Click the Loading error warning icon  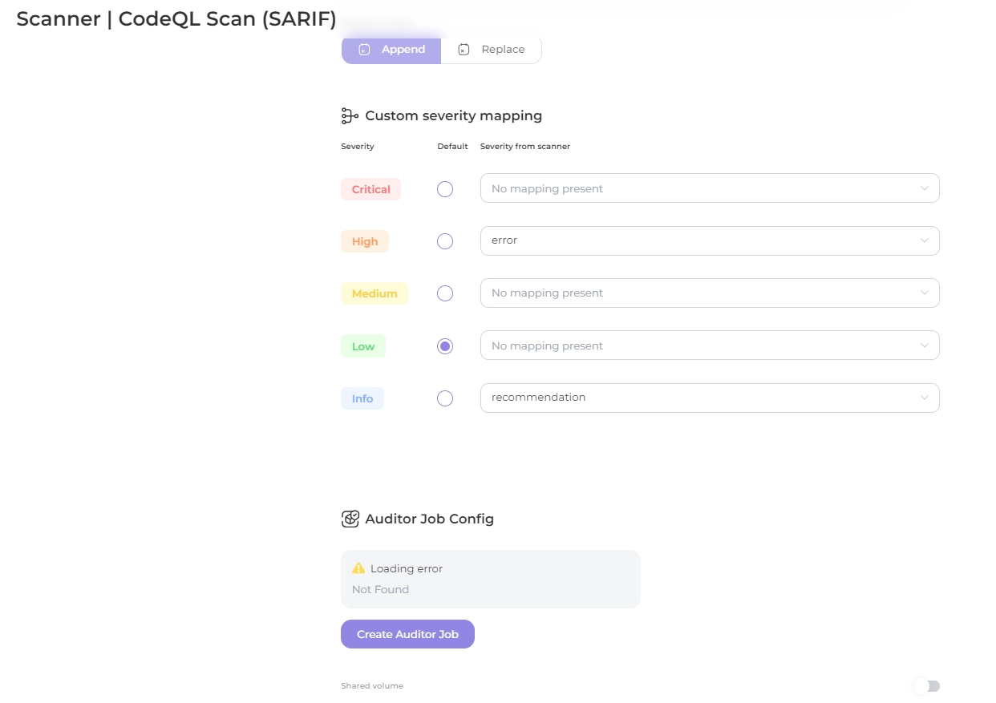358,568
